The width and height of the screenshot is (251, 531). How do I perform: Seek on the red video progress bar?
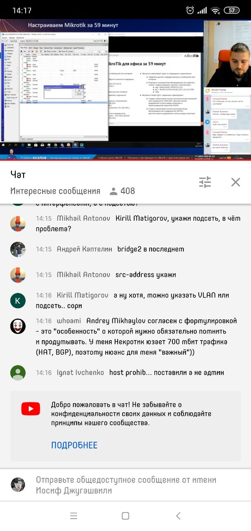tap(125, 160)
